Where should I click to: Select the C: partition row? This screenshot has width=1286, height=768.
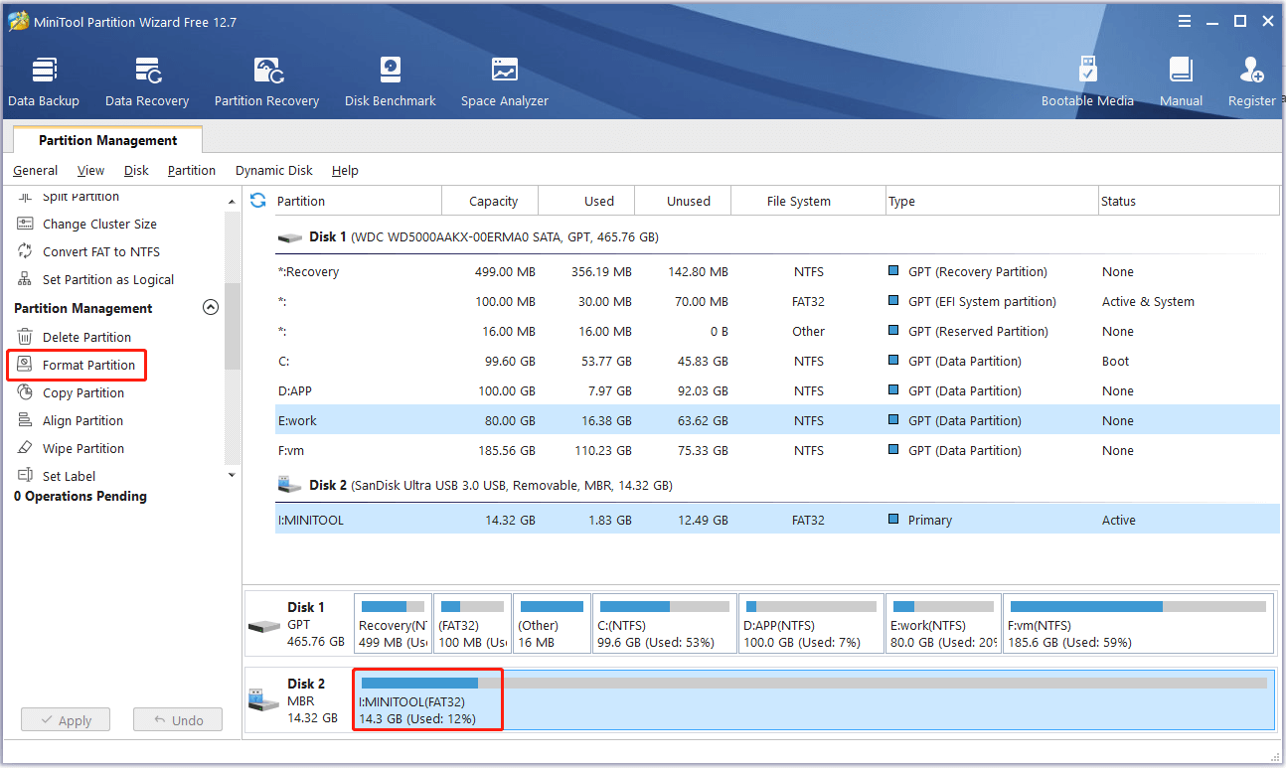click(777, 362)
